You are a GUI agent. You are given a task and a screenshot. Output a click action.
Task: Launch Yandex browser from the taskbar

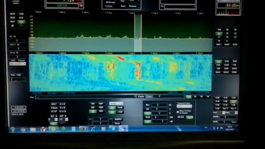click(x=43, y=130)
